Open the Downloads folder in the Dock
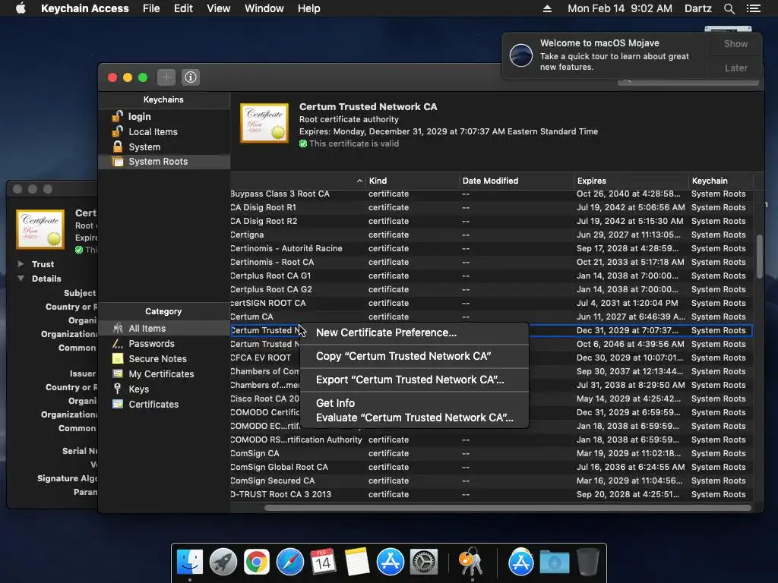Screen dimensions: 778x583 (x=554, y=563)
